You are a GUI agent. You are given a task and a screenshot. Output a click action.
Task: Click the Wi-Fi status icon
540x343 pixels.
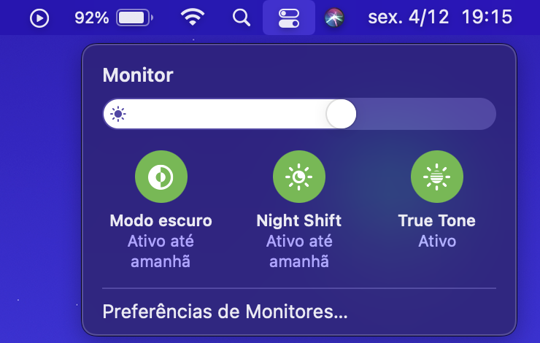point(193,18)
